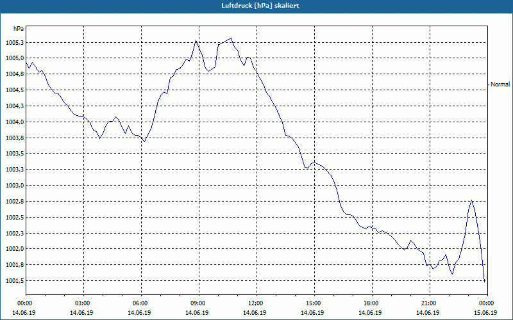Click the y-axis value 1004,8

click(x=15, y=74)
